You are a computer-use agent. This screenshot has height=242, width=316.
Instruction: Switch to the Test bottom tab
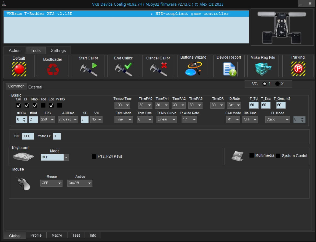pyautogui.click(x=76, y=235)
